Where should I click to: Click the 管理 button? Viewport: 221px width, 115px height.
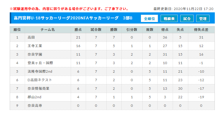[203, 19]
